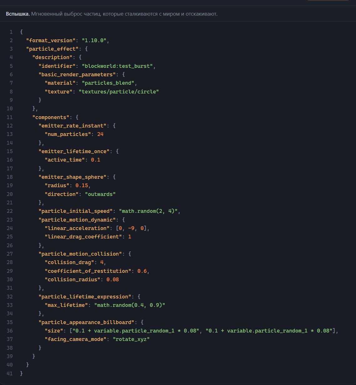Image resolution: width=356 pixels, height=385 pixels.
Task: Select the collision_drag value 4
Action: click(102, 262)
